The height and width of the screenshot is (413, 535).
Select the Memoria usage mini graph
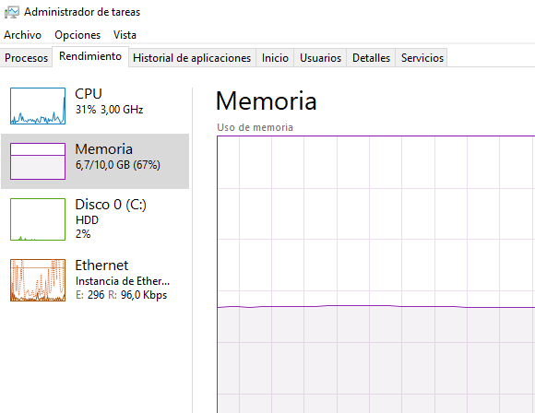click(38, 161)
